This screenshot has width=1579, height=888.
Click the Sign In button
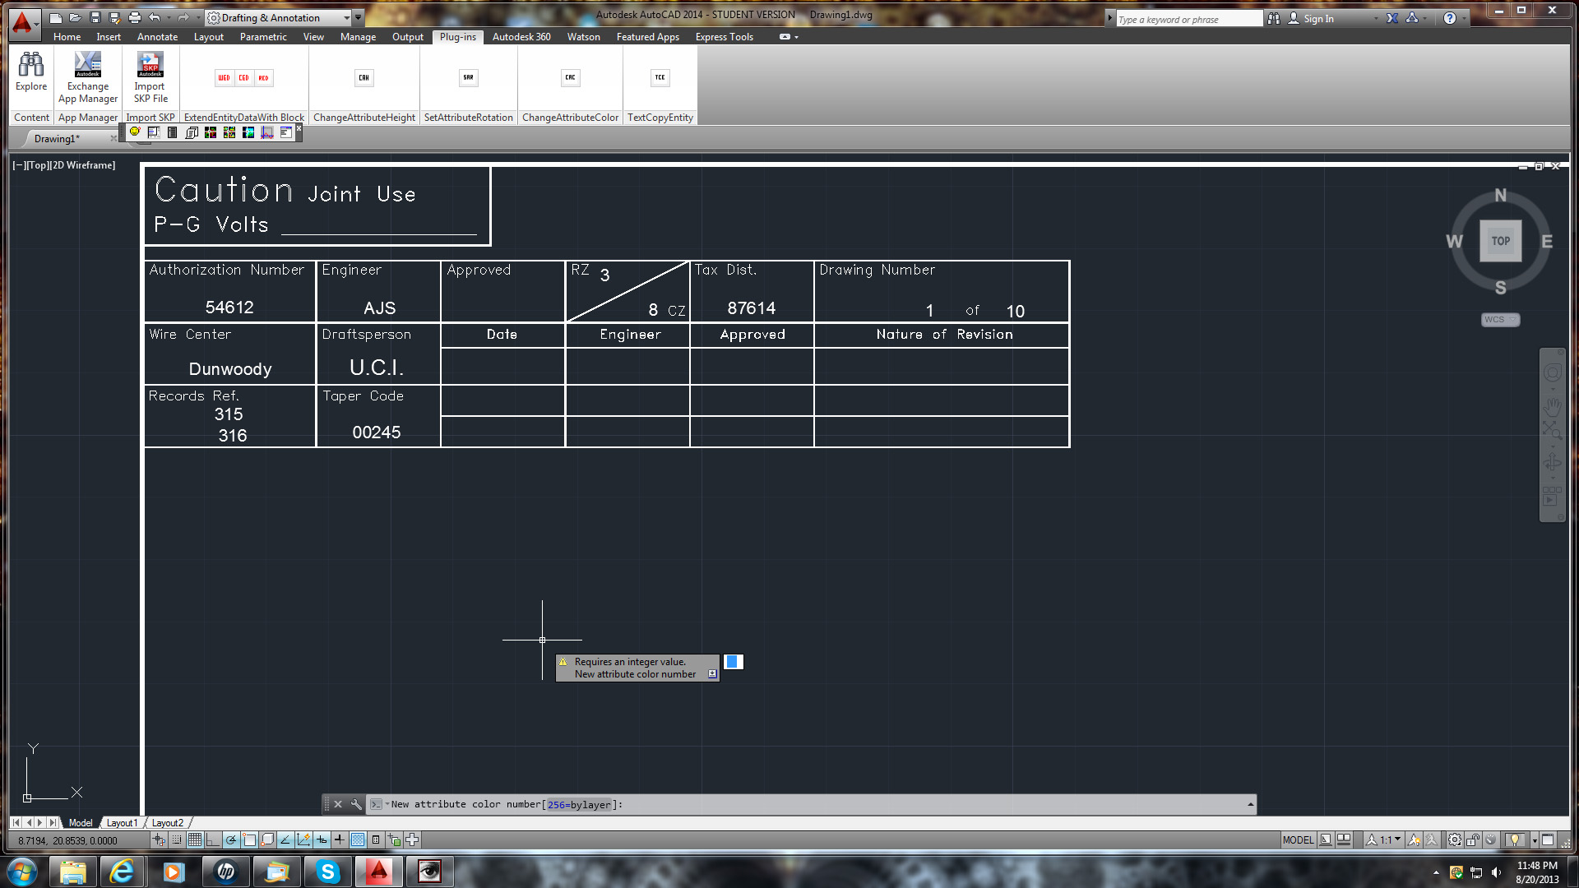(x=1318, y=18)
